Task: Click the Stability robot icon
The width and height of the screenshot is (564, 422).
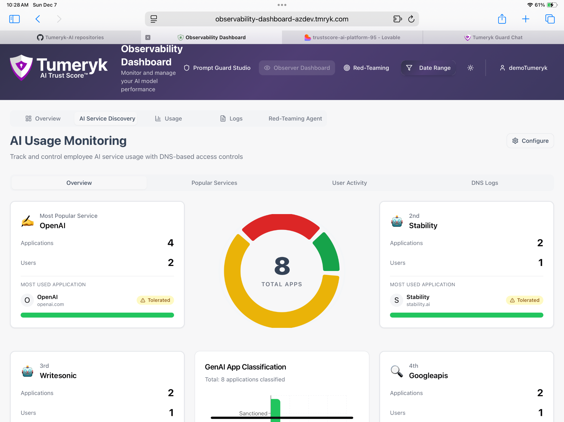Action: tap(397, 221)
